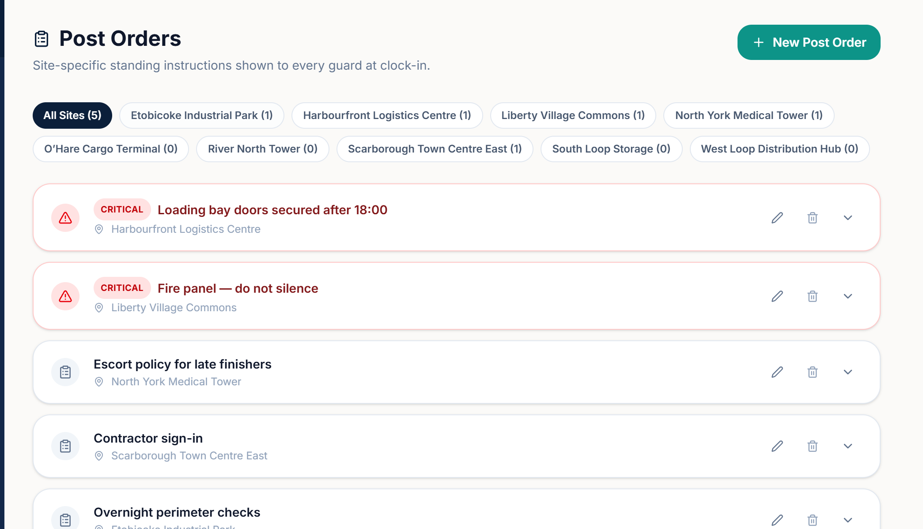Click site label 'Liberty Village Commons' under Fire panel

point(174,308)
